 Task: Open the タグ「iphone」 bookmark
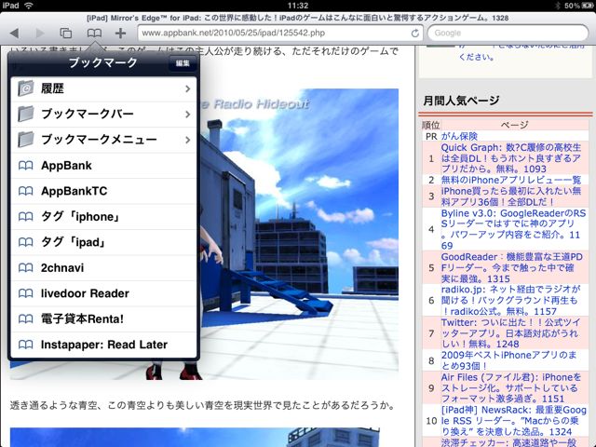pyautogui.click(x=103, y=217)
